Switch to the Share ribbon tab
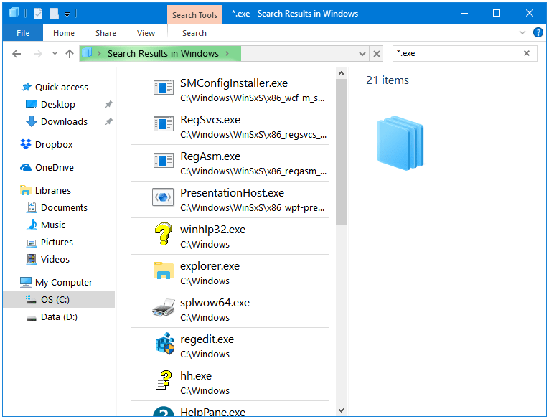 pyautogui.click(x=105, y=33)
